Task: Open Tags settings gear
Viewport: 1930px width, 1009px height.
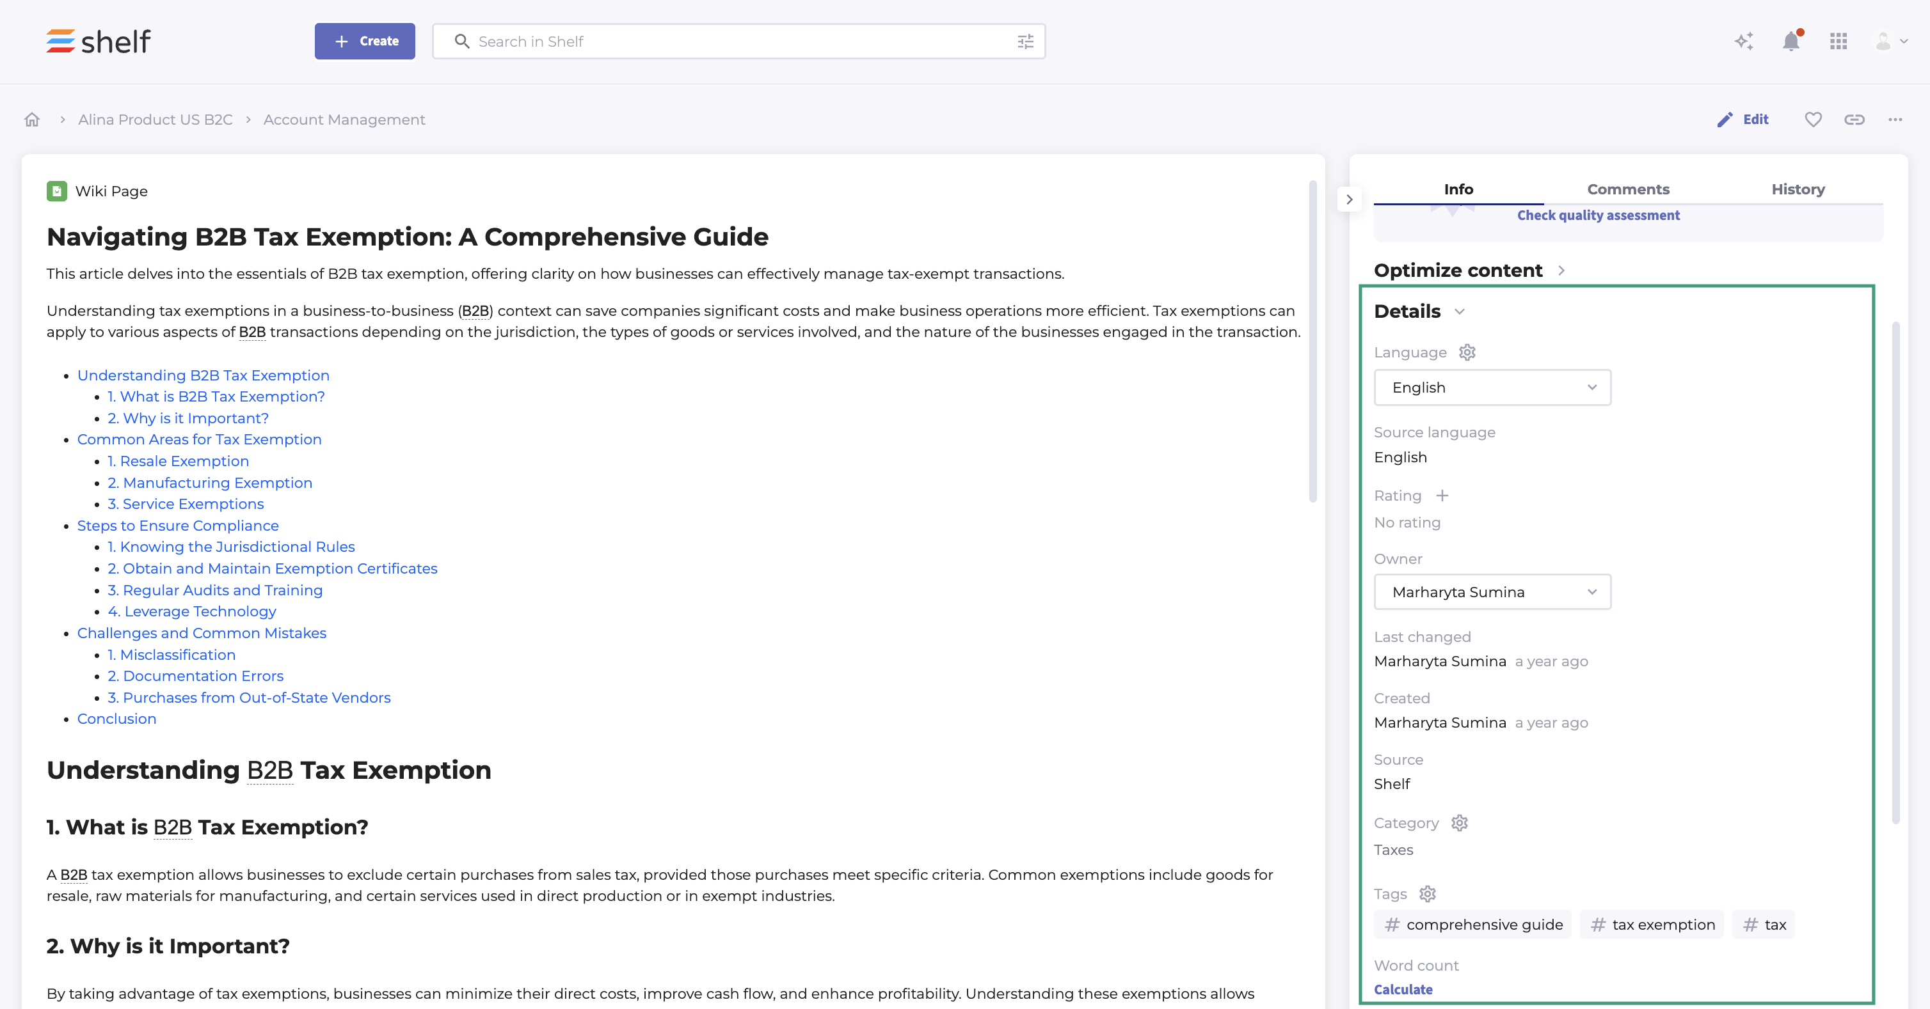Action: pos(1427,894)
